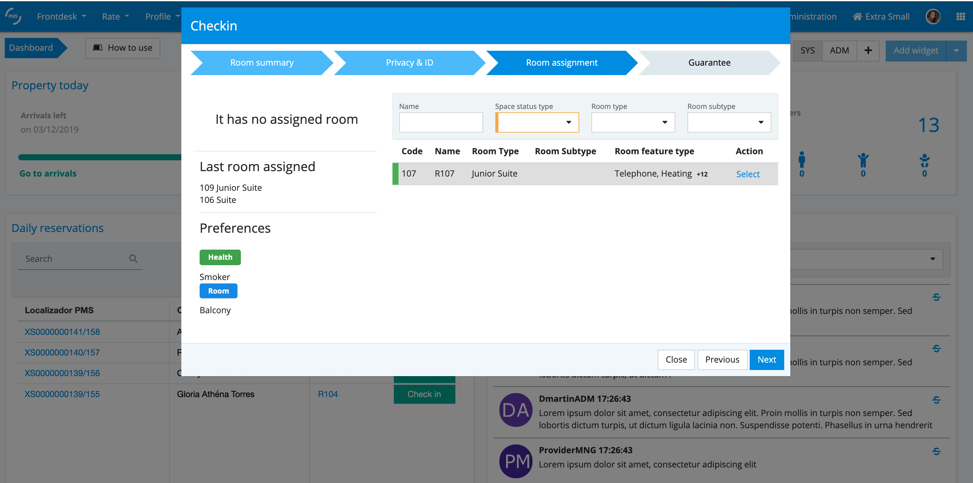Open the Room type dropdown
Screen dimensions: 973x483
(633, 122)
